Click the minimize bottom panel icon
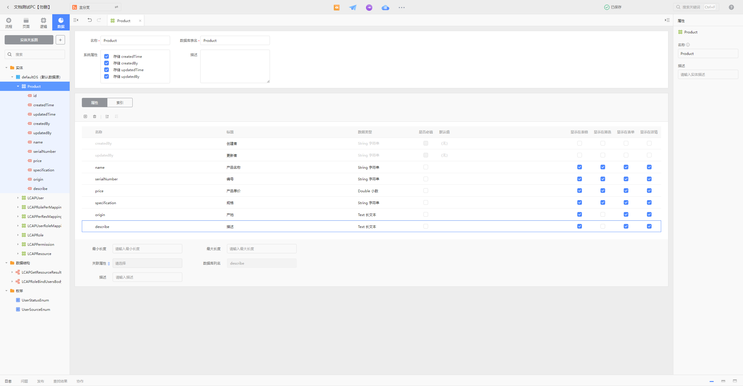Image resolution: width=743 pixels, height=386 pixels. 712,381
